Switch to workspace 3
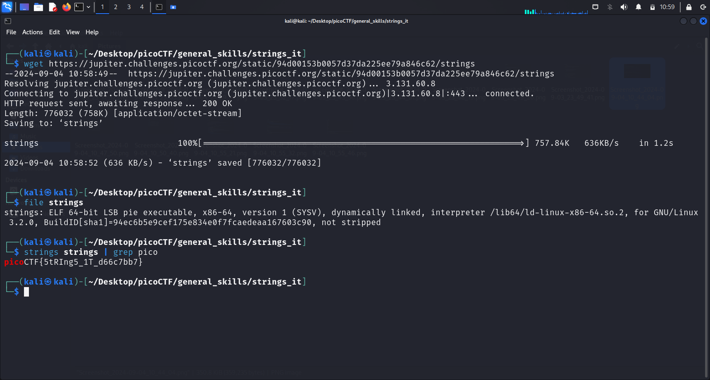 pyautogui.click(x=129, y=7)
